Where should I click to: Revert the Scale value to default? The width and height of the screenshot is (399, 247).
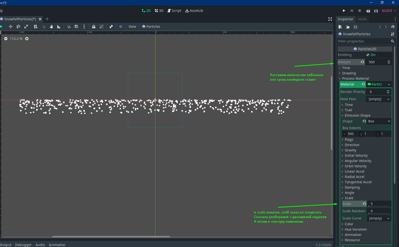[364, 204]
